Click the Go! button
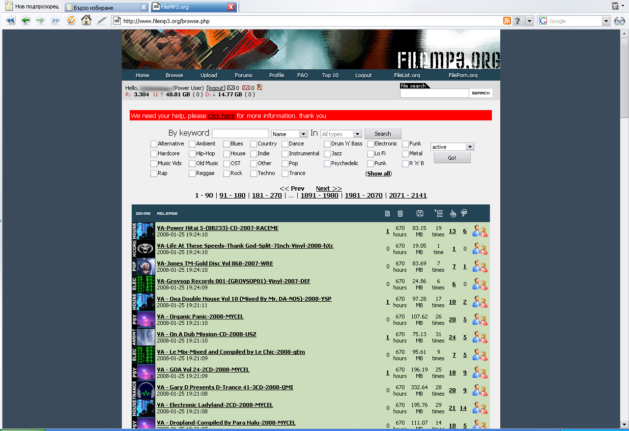The image size is (629, 431). point(452,158)
